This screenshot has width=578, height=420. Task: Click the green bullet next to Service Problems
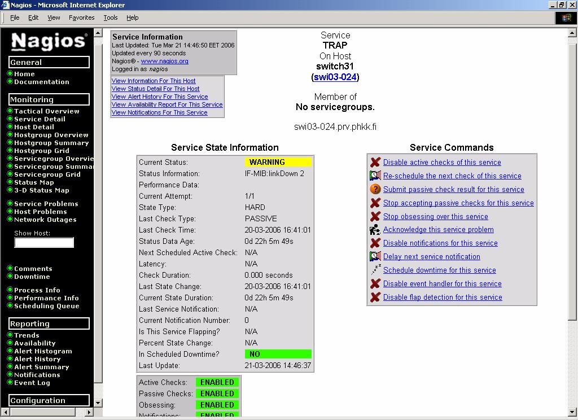click(10, 203)
